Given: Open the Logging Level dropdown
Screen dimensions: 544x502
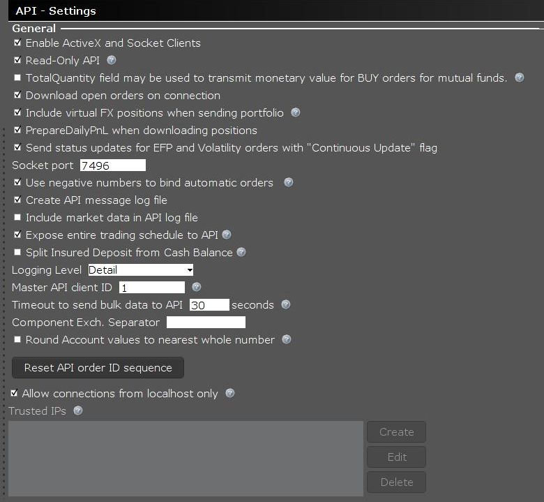Looking at the screenshot, I should click(140, 270).
